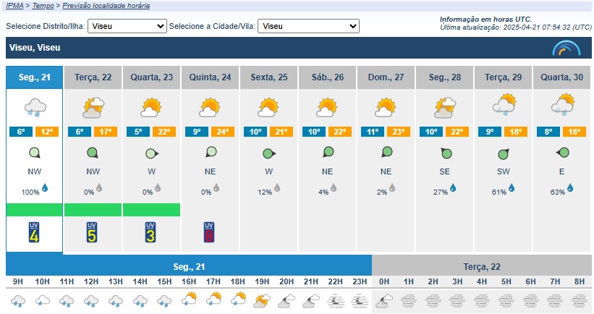Click the Viseu, Viseu location title
The width and height of the screenshot is (594, 314).
click(x=35, y=48)
